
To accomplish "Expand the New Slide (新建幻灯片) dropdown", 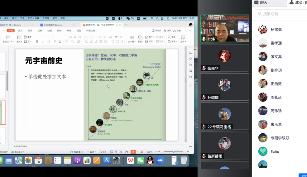I will [x=8, y=42].
